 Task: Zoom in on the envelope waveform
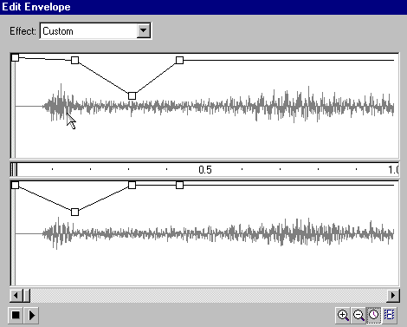coord(343,315)
